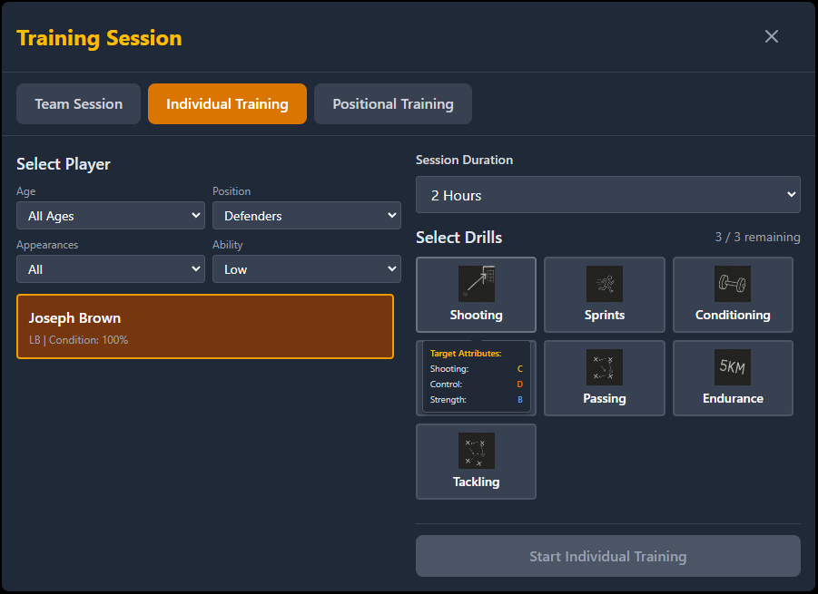Open the Age filter dropdown
The height and width of the screenshot is (594, 818).
[x=111, y=216]
